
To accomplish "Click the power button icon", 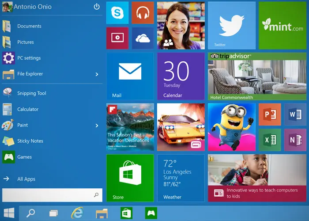I will pyautogui.click(x=97, y=7).
